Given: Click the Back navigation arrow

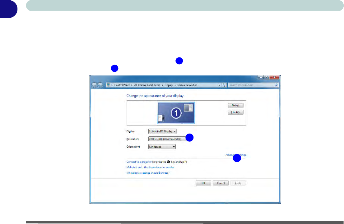Looking at the screenshot, I should [x=94, y=85].
